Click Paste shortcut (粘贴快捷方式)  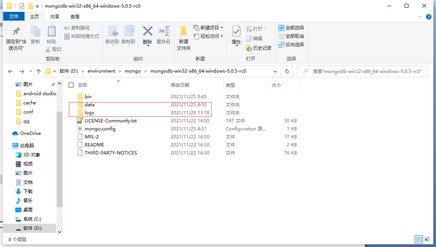pyautogui.click(x=82, y=36)
